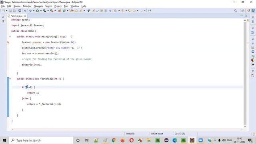
Task: Click the Pin Editor icon
Action: [x=150, y=11]
